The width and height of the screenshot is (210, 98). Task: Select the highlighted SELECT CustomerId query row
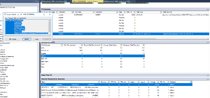pyautogui.click(x=117, y=85)
